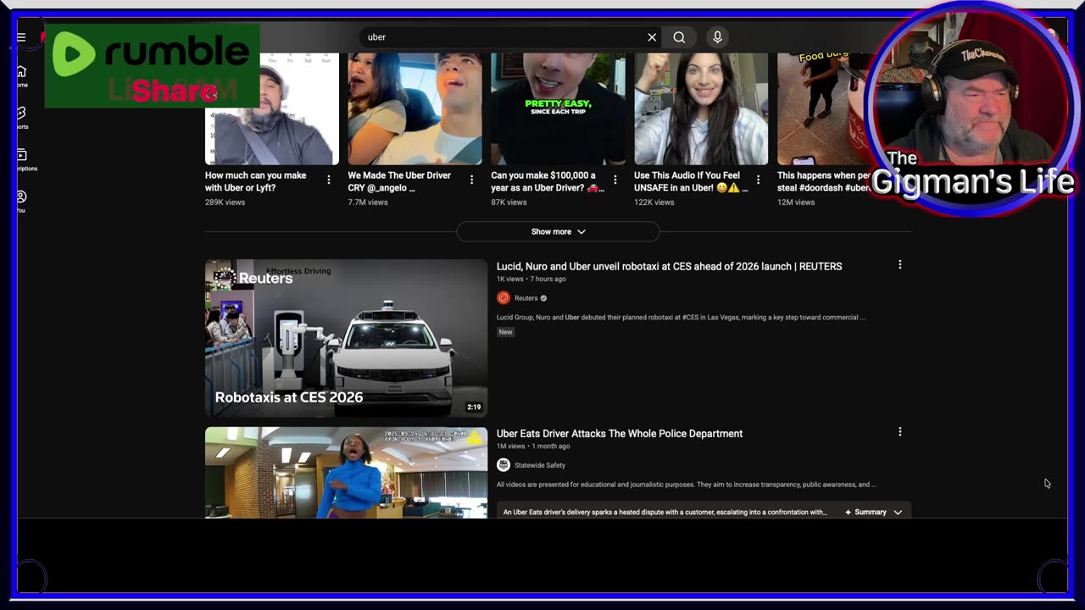The image size is (1085, 610).
Task: Start a voice search with the microphone
Action: tap(717, 37)
